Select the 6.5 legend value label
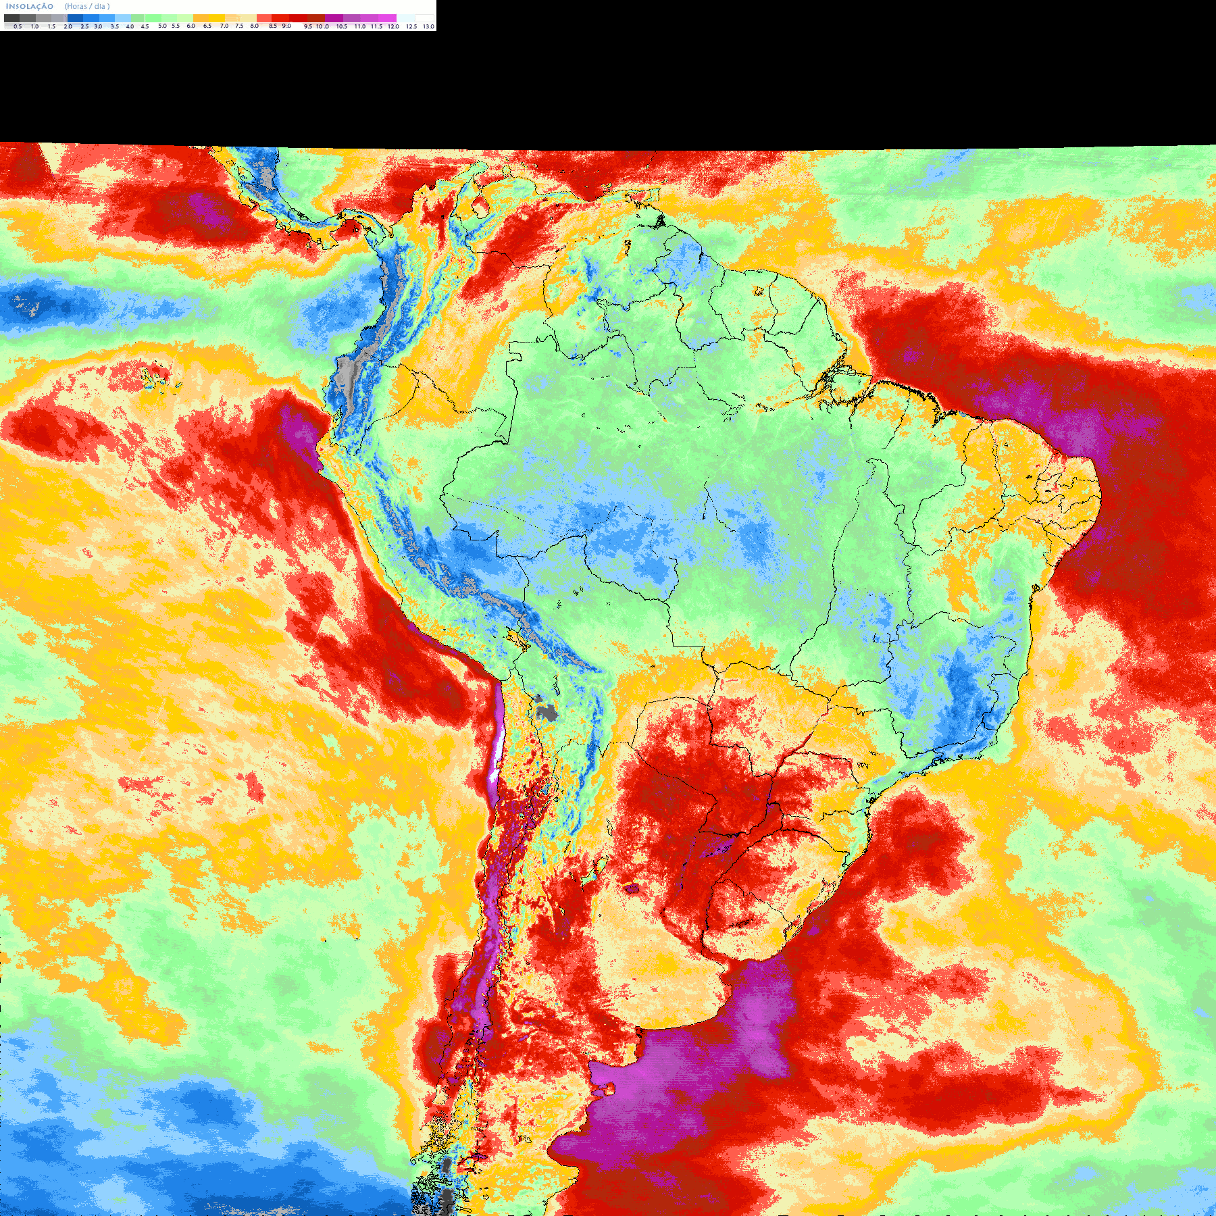 coord(207,26)
